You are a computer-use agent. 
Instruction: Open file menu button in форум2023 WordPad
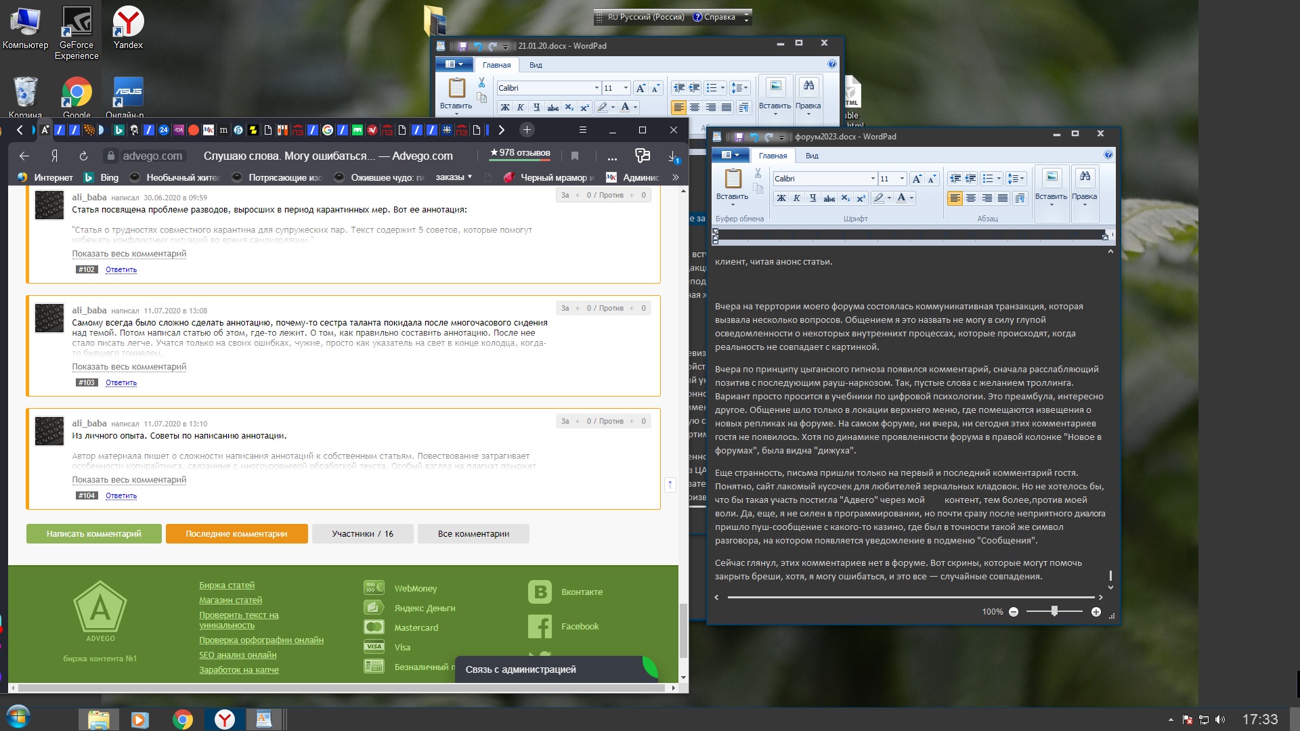[x=730, y=155]
